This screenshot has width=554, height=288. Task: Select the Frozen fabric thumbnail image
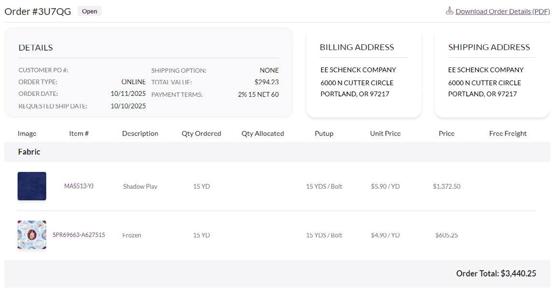[32, 235]
